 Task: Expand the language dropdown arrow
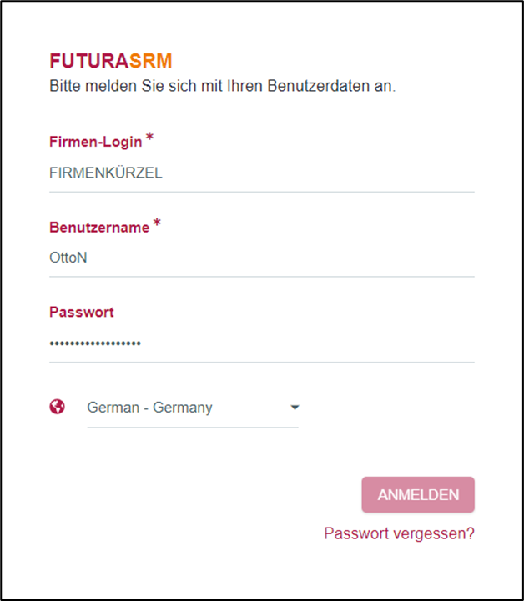294,408
